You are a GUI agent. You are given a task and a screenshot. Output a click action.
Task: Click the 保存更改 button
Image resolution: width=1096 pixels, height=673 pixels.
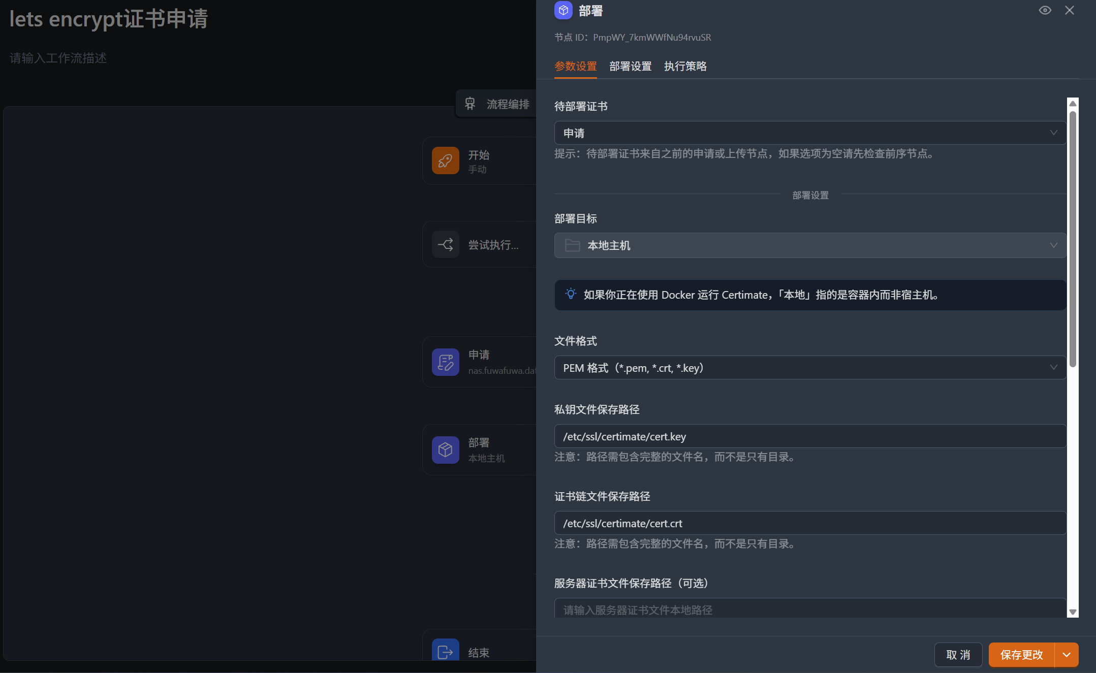click(1021, 655)
